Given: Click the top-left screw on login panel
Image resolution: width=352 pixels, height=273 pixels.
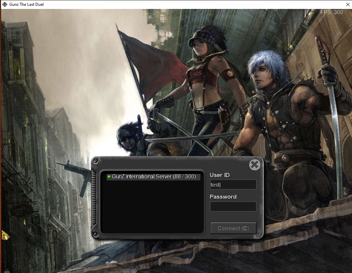Looking at the screenshot, I should pyautogui.click(x=96, y=161).
